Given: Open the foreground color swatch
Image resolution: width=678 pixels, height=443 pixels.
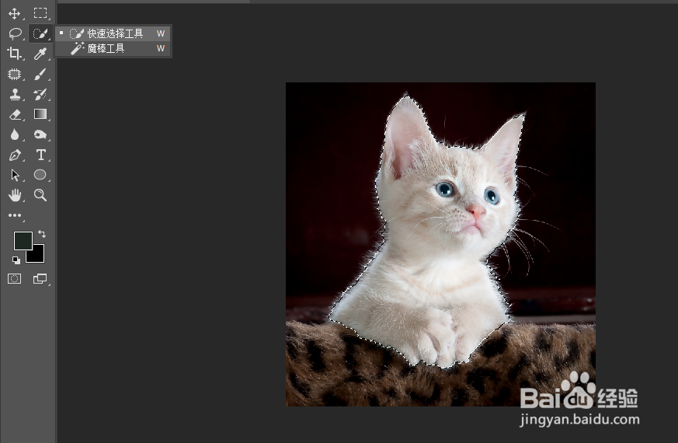Looking at the screenshot, I should tap(23, 240).
